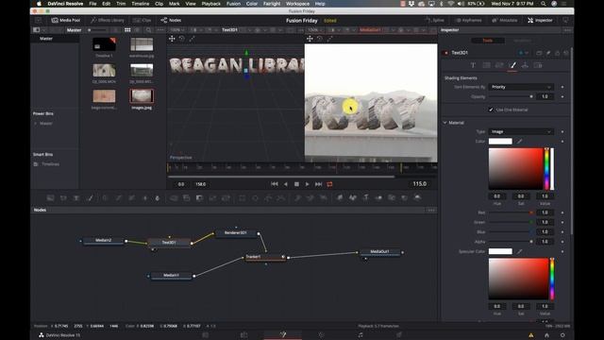Select the Transform tab icon in Inspector
Image resolution: width=604 pixels, height=340 pixels.
coord(499,65)
